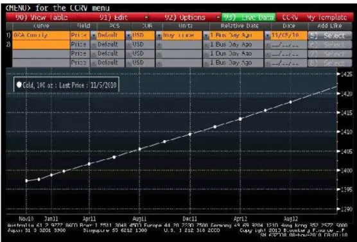The height and width of the screenshot is (242, 357).
Task: Select the 11/05/10 date field
Action: 289,35
